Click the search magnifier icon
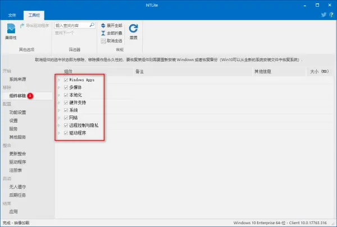 [92, 25]
